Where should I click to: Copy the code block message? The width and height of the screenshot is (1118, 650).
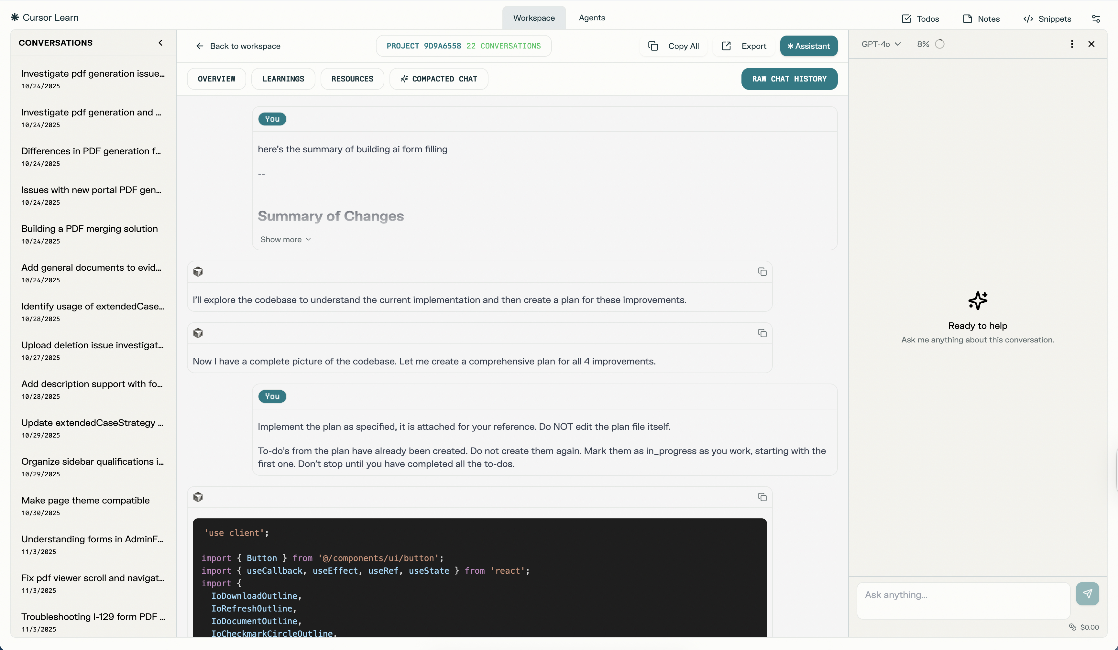point(762,497)
